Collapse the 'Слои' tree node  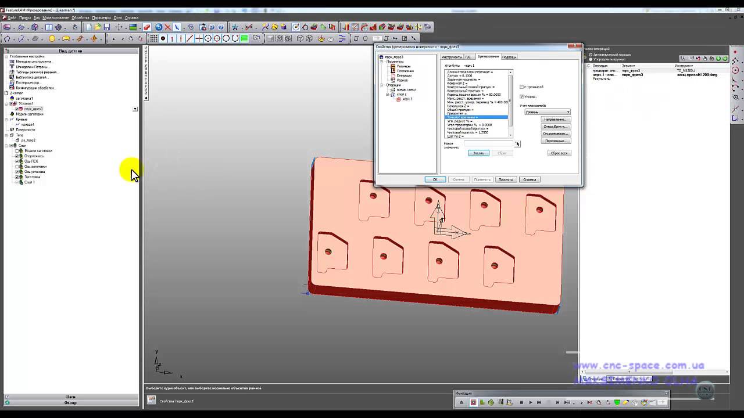(6, 146)
